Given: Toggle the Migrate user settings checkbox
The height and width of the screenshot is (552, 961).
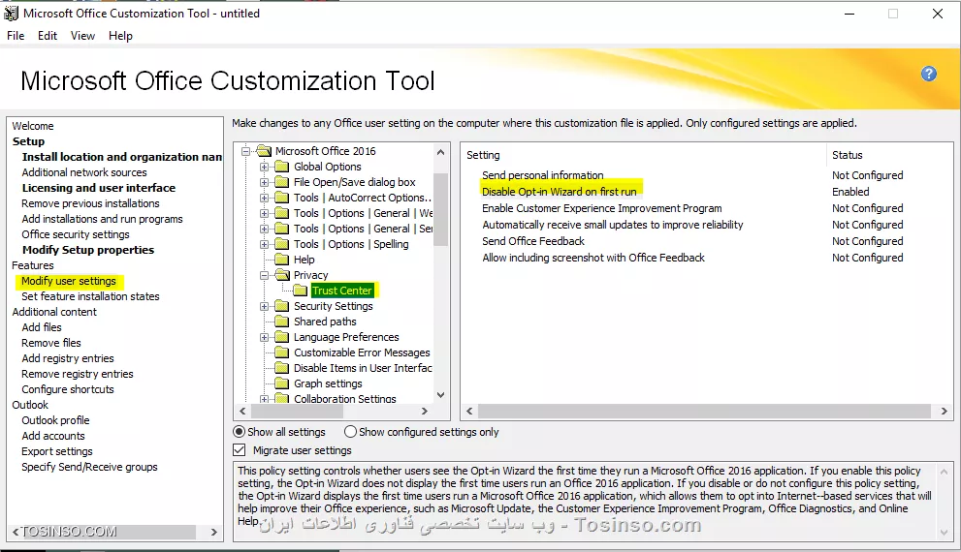Looking at the screenshot, I should pos(240,450).
